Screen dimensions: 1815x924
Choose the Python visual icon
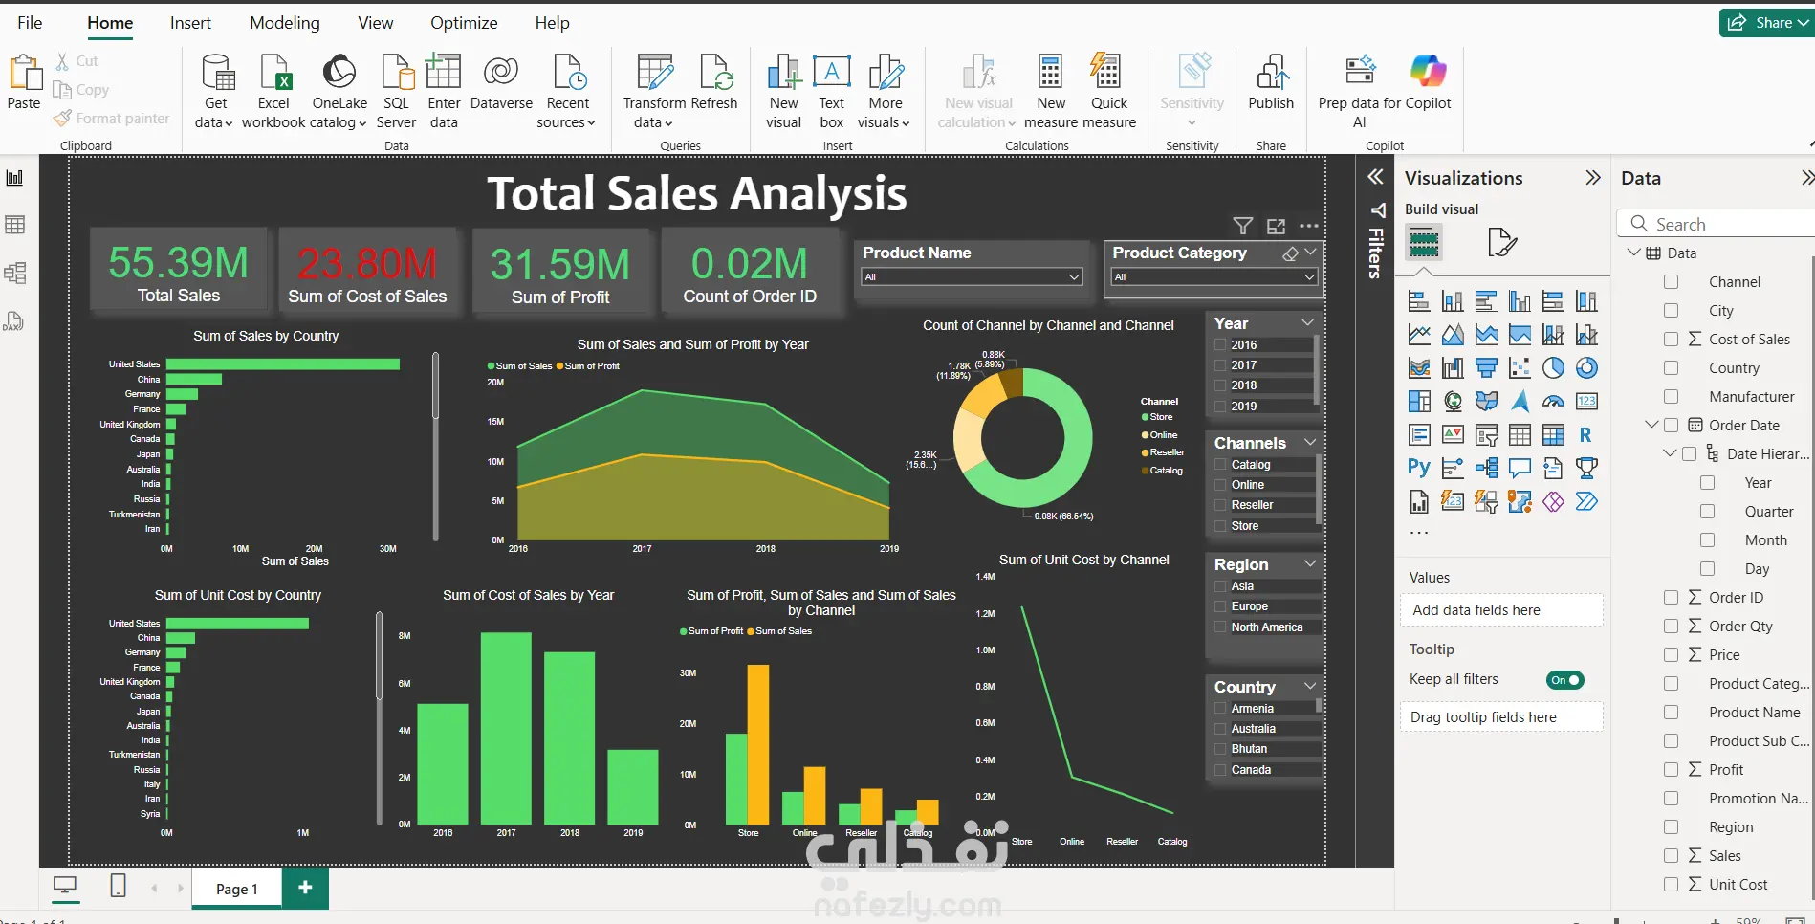pyautogui.click(x=1419, y=468)
